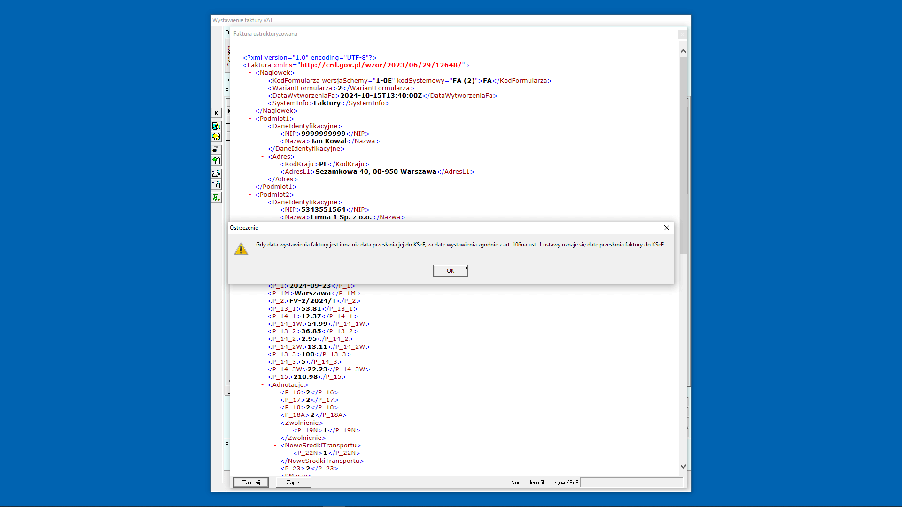Close the Ostrzeżenie dialog with X
This screenshot has width=902, height=507.
[667, 228]
